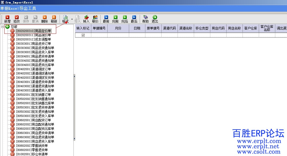
Task: Click the 新增 (Add) toolbar icon
Action: [7, 19]
